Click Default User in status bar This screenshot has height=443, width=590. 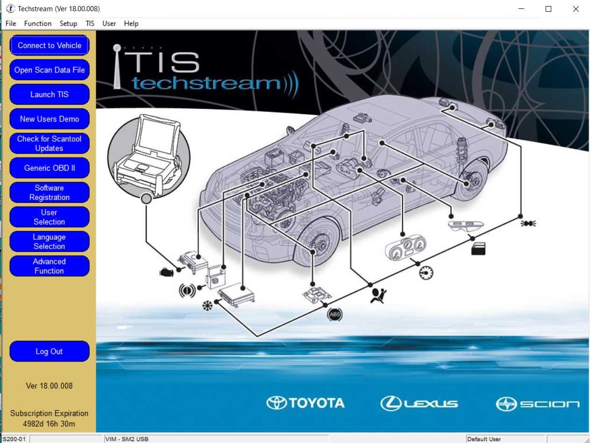pyautogui.click(x=484, y=439)
